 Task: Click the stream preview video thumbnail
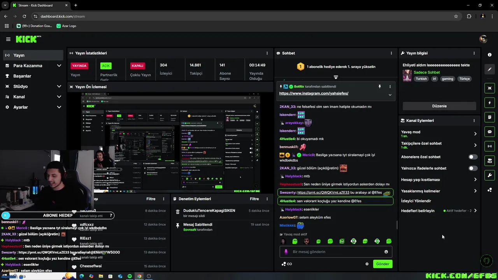click(x=170, y=142)
